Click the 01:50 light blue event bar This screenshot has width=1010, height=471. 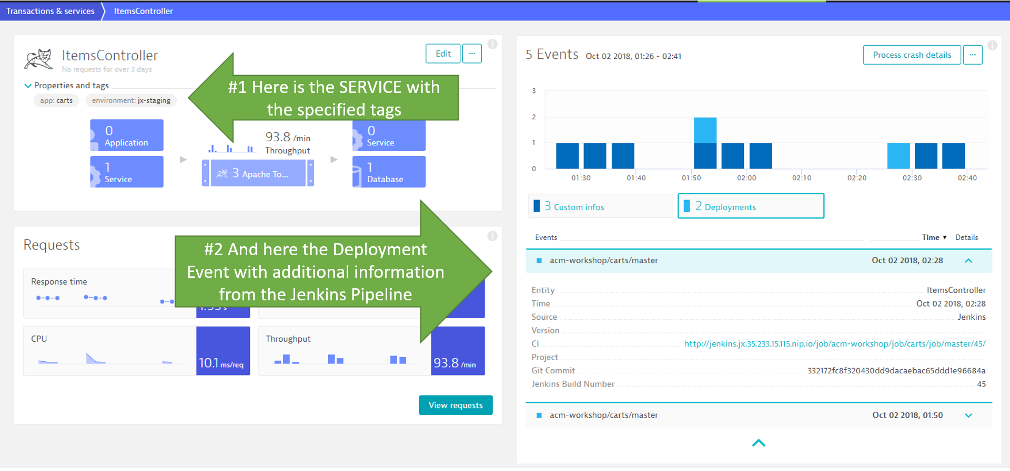pos(705,130)
